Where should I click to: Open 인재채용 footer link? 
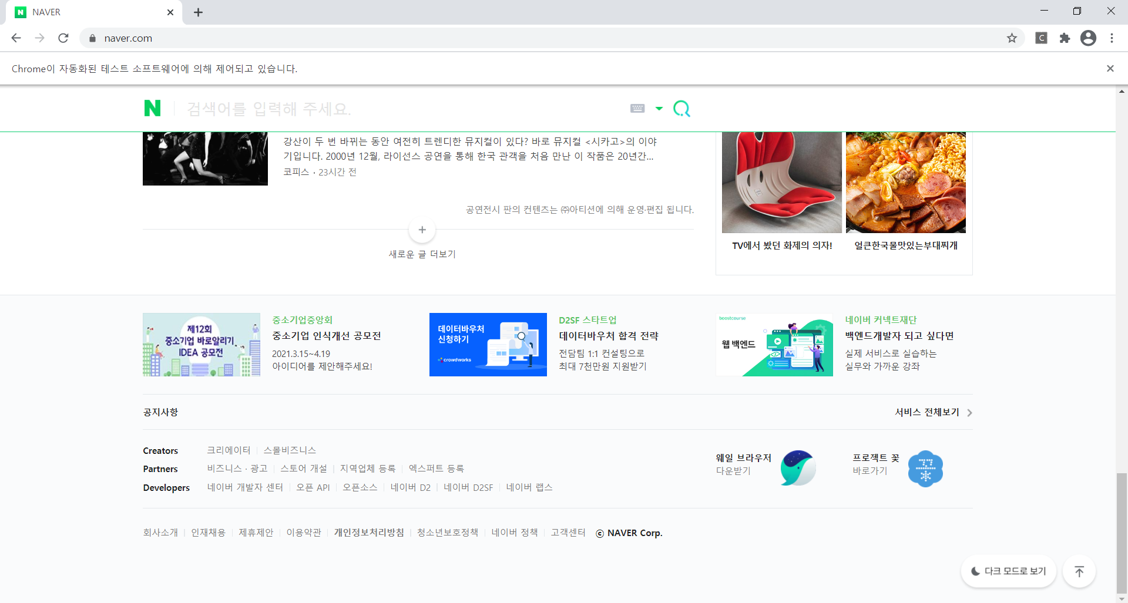pos(208,533)
